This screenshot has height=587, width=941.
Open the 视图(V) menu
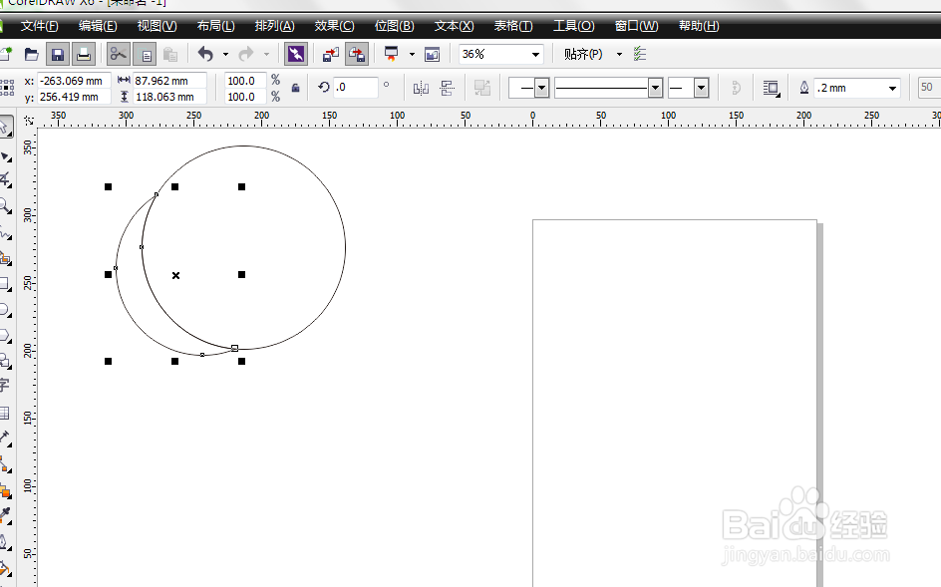(x=157, y=26)
